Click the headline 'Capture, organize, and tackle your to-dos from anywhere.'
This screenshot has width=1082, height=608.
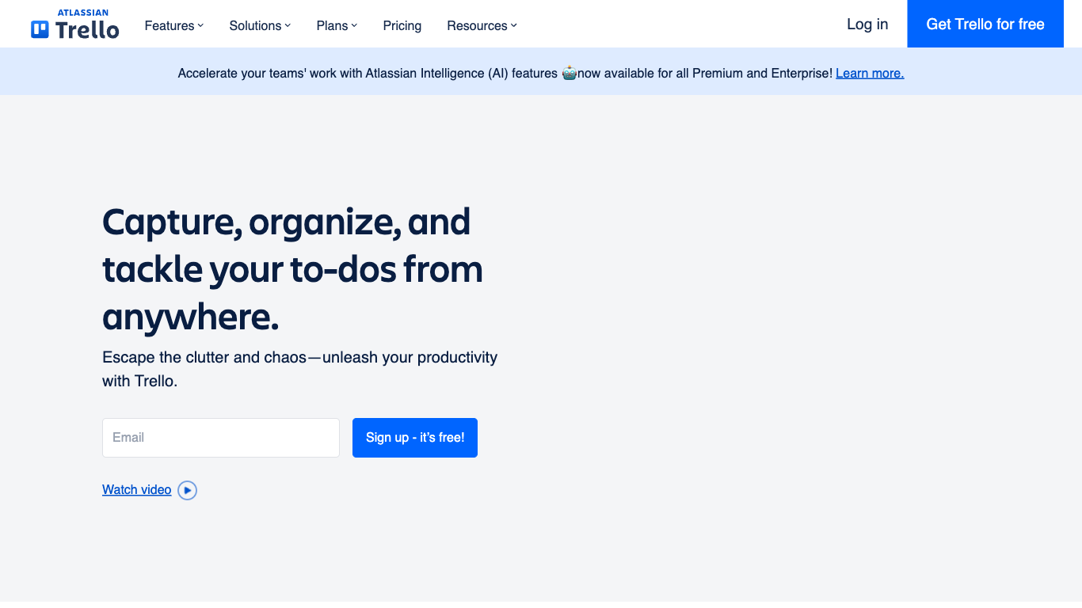(x=293, y=269)
